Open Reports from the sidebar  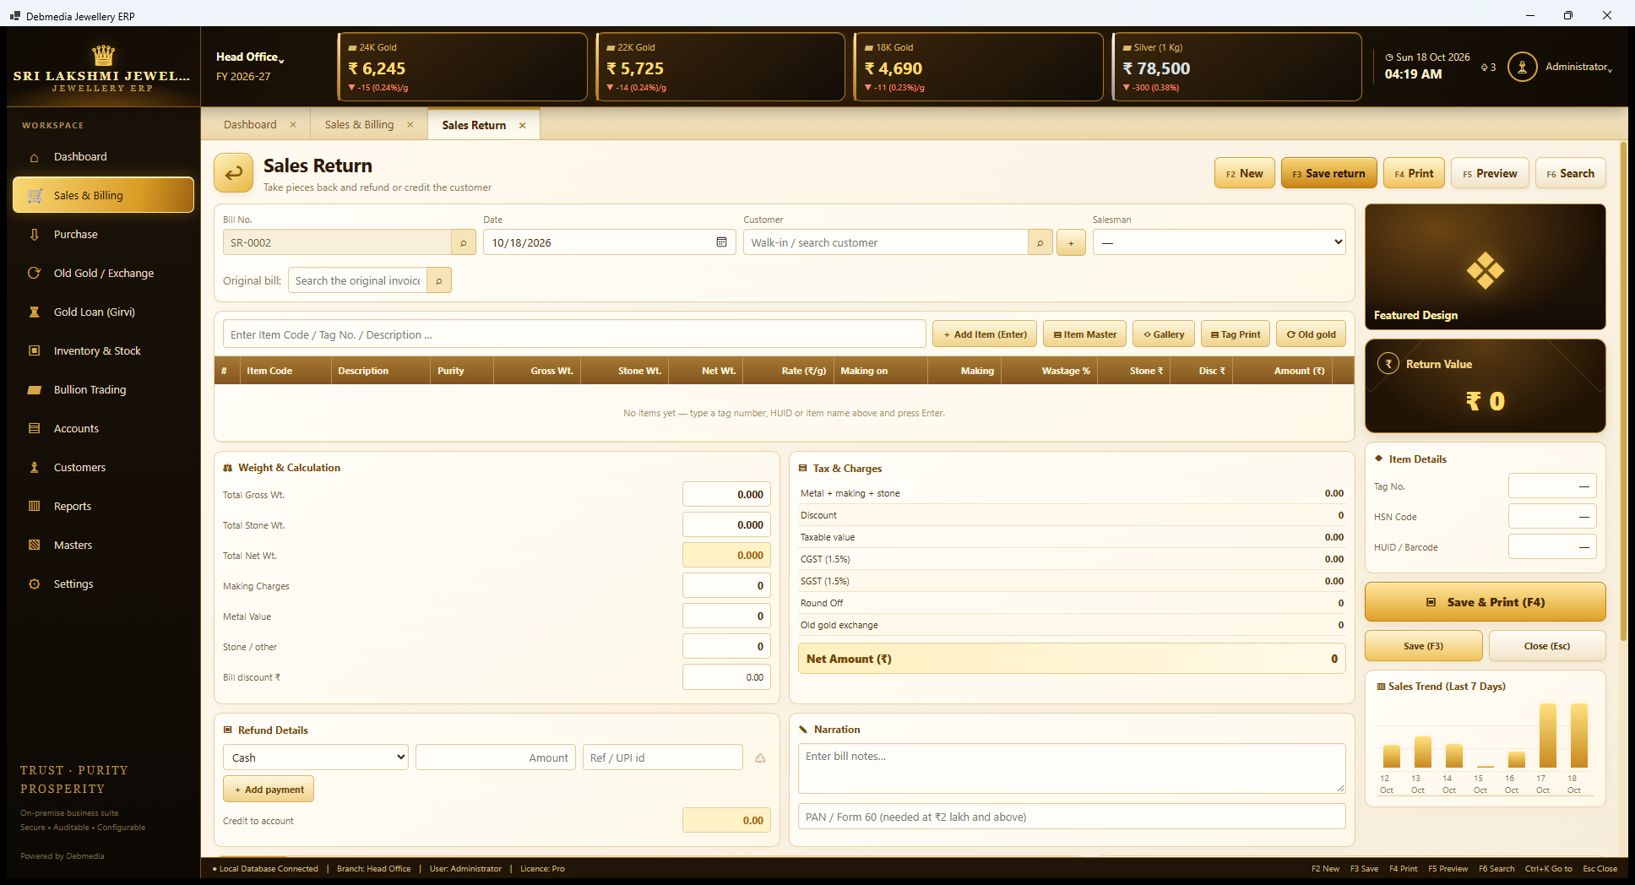point(103,506)
